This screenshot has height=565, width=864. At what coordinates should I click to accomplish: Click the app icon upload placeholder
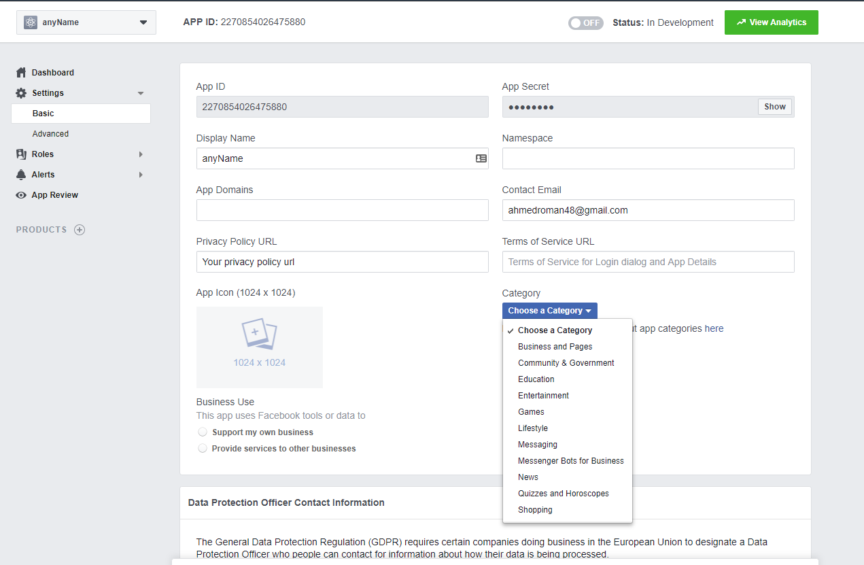(x=259, y=347)
